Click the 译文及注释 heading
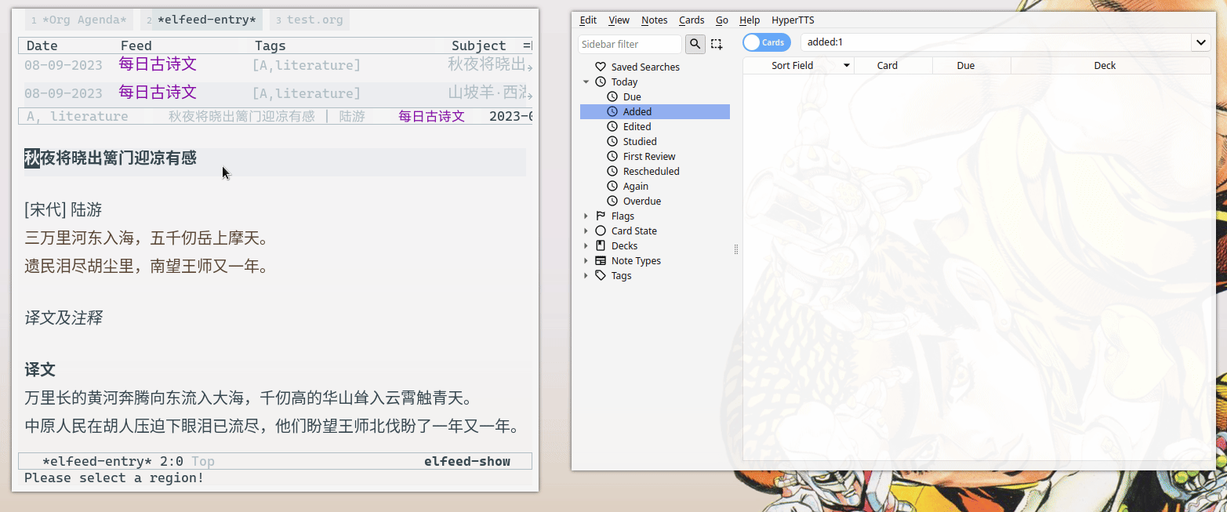 tap(64, 318)
